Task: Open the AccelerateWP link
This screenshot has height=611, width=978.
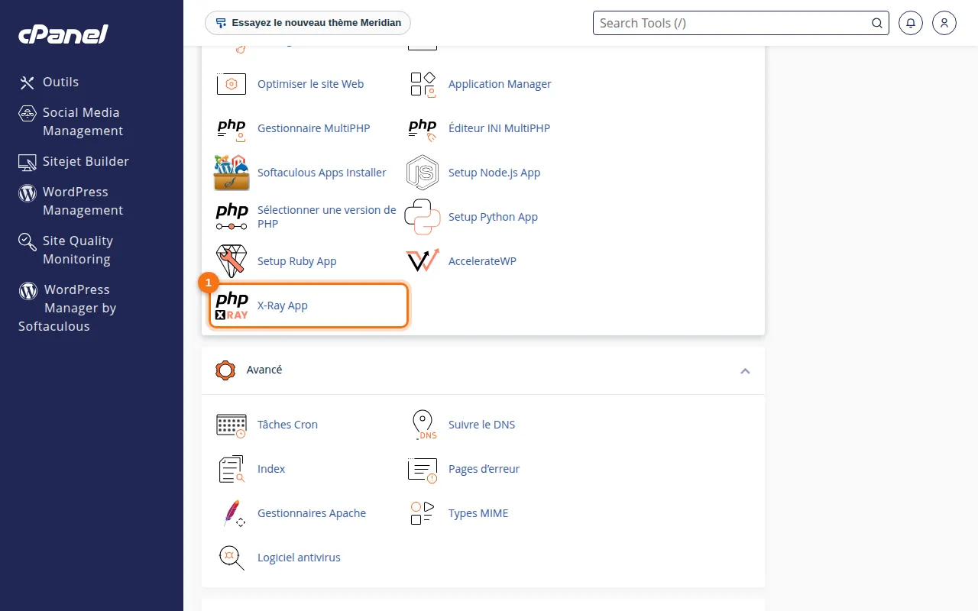Action: click(482, 261)
